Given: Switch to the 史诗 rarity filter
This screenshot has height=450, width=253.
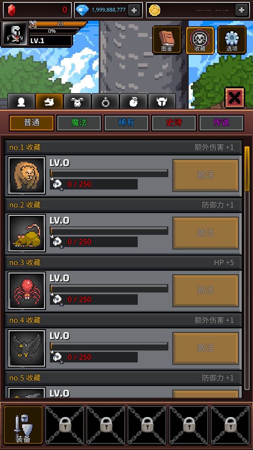Looking at the screenshot, I should tap(174, 123).
